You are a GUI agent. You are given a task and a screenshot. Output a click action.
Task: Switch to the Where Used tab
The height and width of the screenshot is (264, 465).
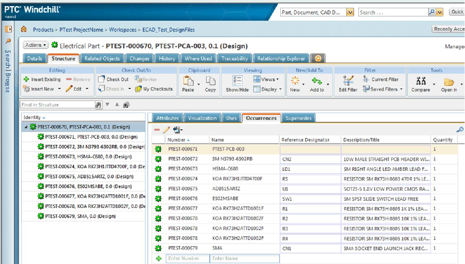[x=199, y=58]
